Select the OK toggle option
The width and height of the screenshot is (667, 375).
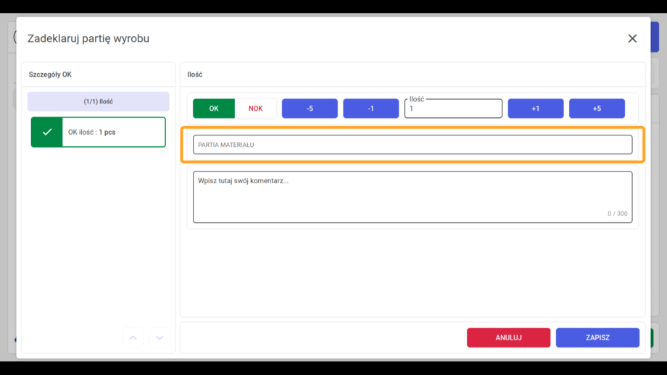tap(214, 109)
